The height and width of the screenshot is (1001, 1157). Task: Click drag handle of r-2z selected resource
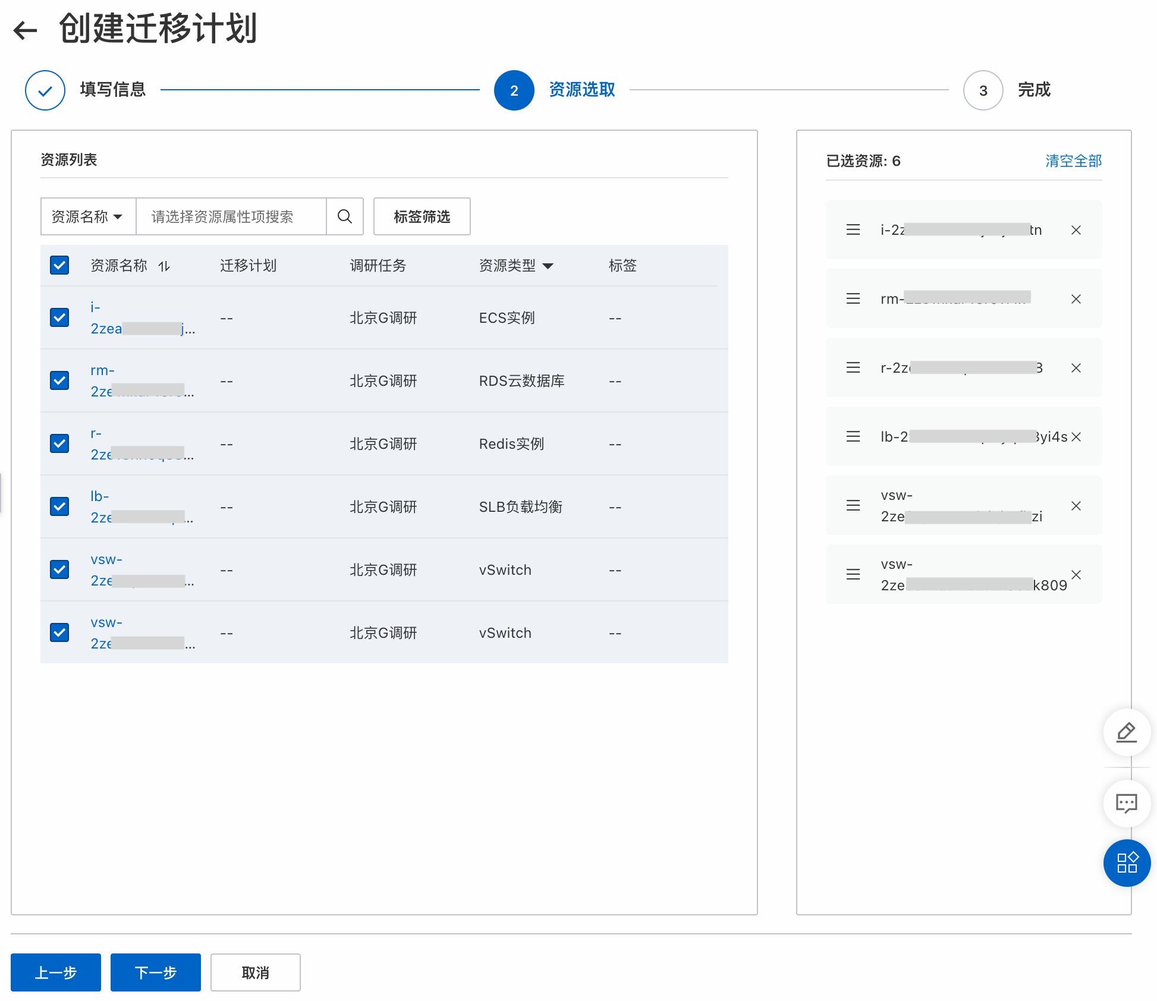(x=853, y=367)
